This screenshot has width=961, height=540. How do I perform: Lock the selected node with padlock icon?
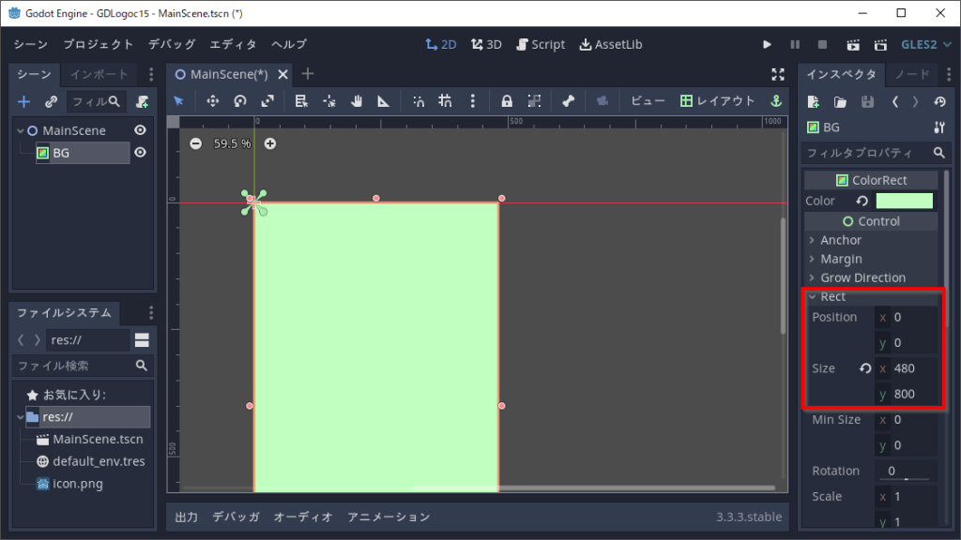click(x=507, y=101)
